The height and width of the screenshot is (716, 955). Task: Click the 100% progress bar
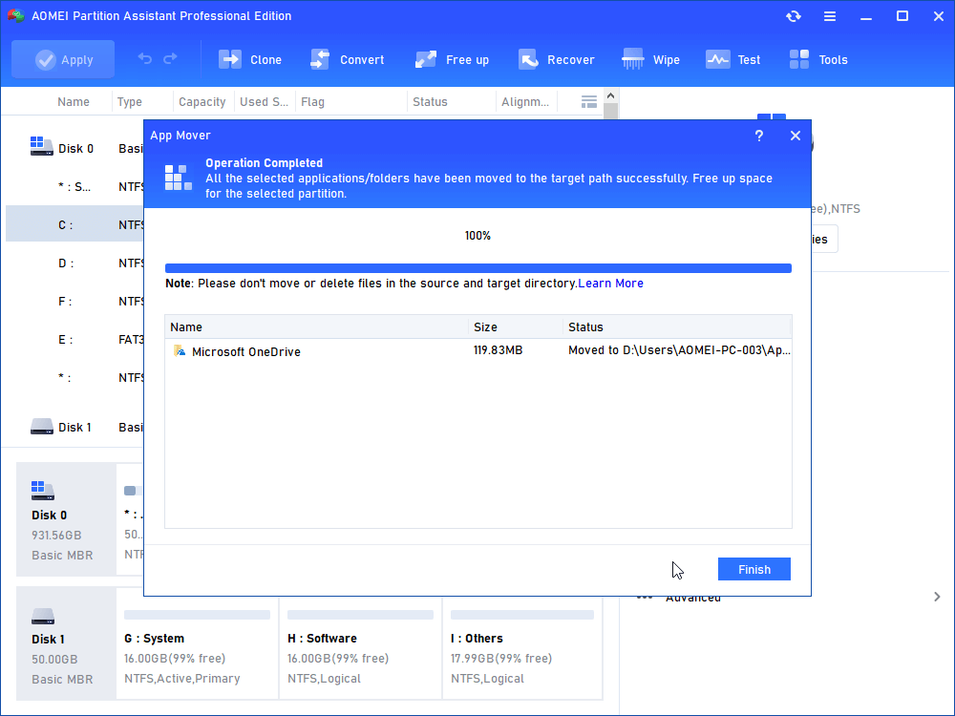[x=477, y=268]
